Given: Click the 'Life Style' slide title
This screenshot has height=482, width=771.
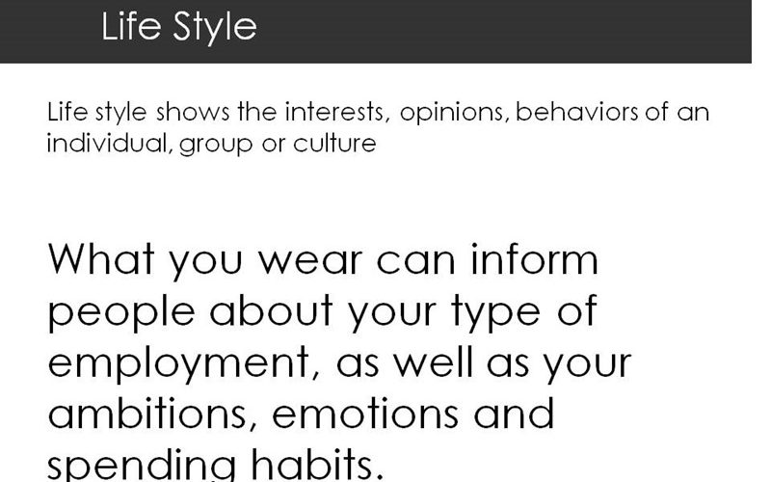Looking at the screenshot, I should 179,28.
